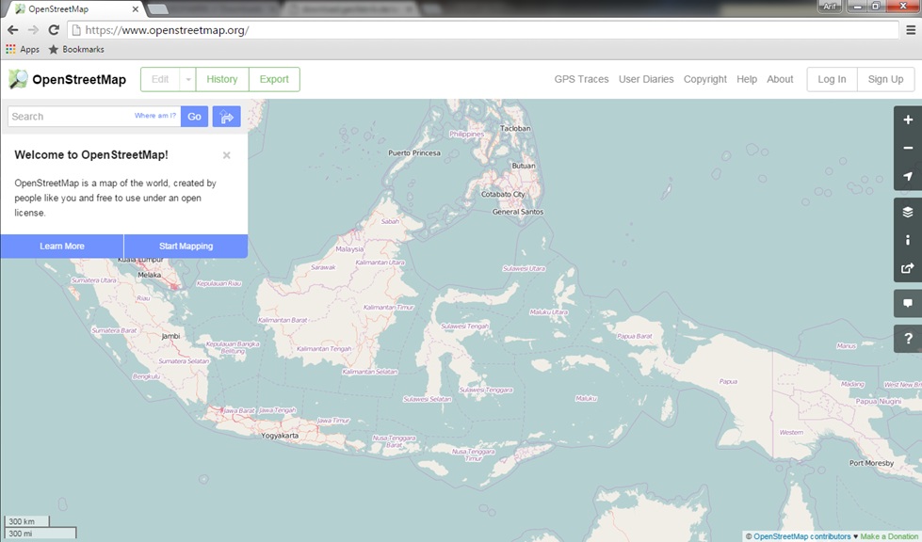The width and height of the screenshot is (922, 542).
Task: Click the OpenStreetMap logo
Action: coord(17,78)
